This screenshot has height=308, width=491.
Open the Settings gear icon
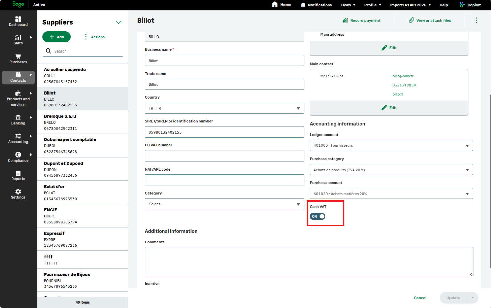tap(18, 192)
